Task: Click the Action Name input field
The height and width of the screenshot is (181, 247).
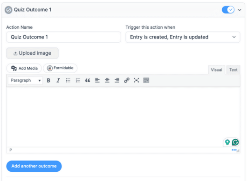Action: [64, 37]
